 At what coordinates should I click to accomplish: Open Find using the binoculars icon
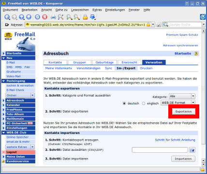60,17
